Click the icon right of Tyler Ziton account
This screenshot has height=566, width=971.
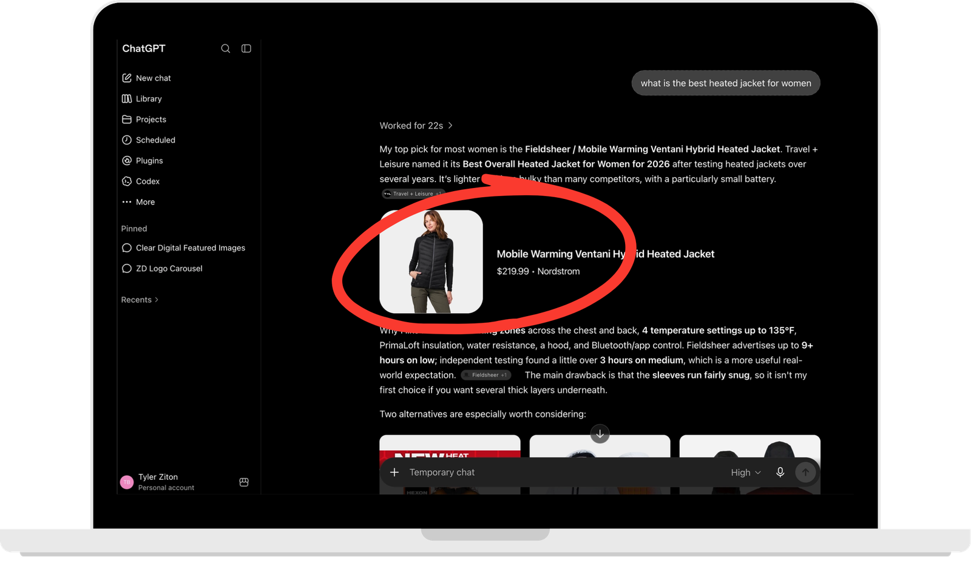[244, 482]
